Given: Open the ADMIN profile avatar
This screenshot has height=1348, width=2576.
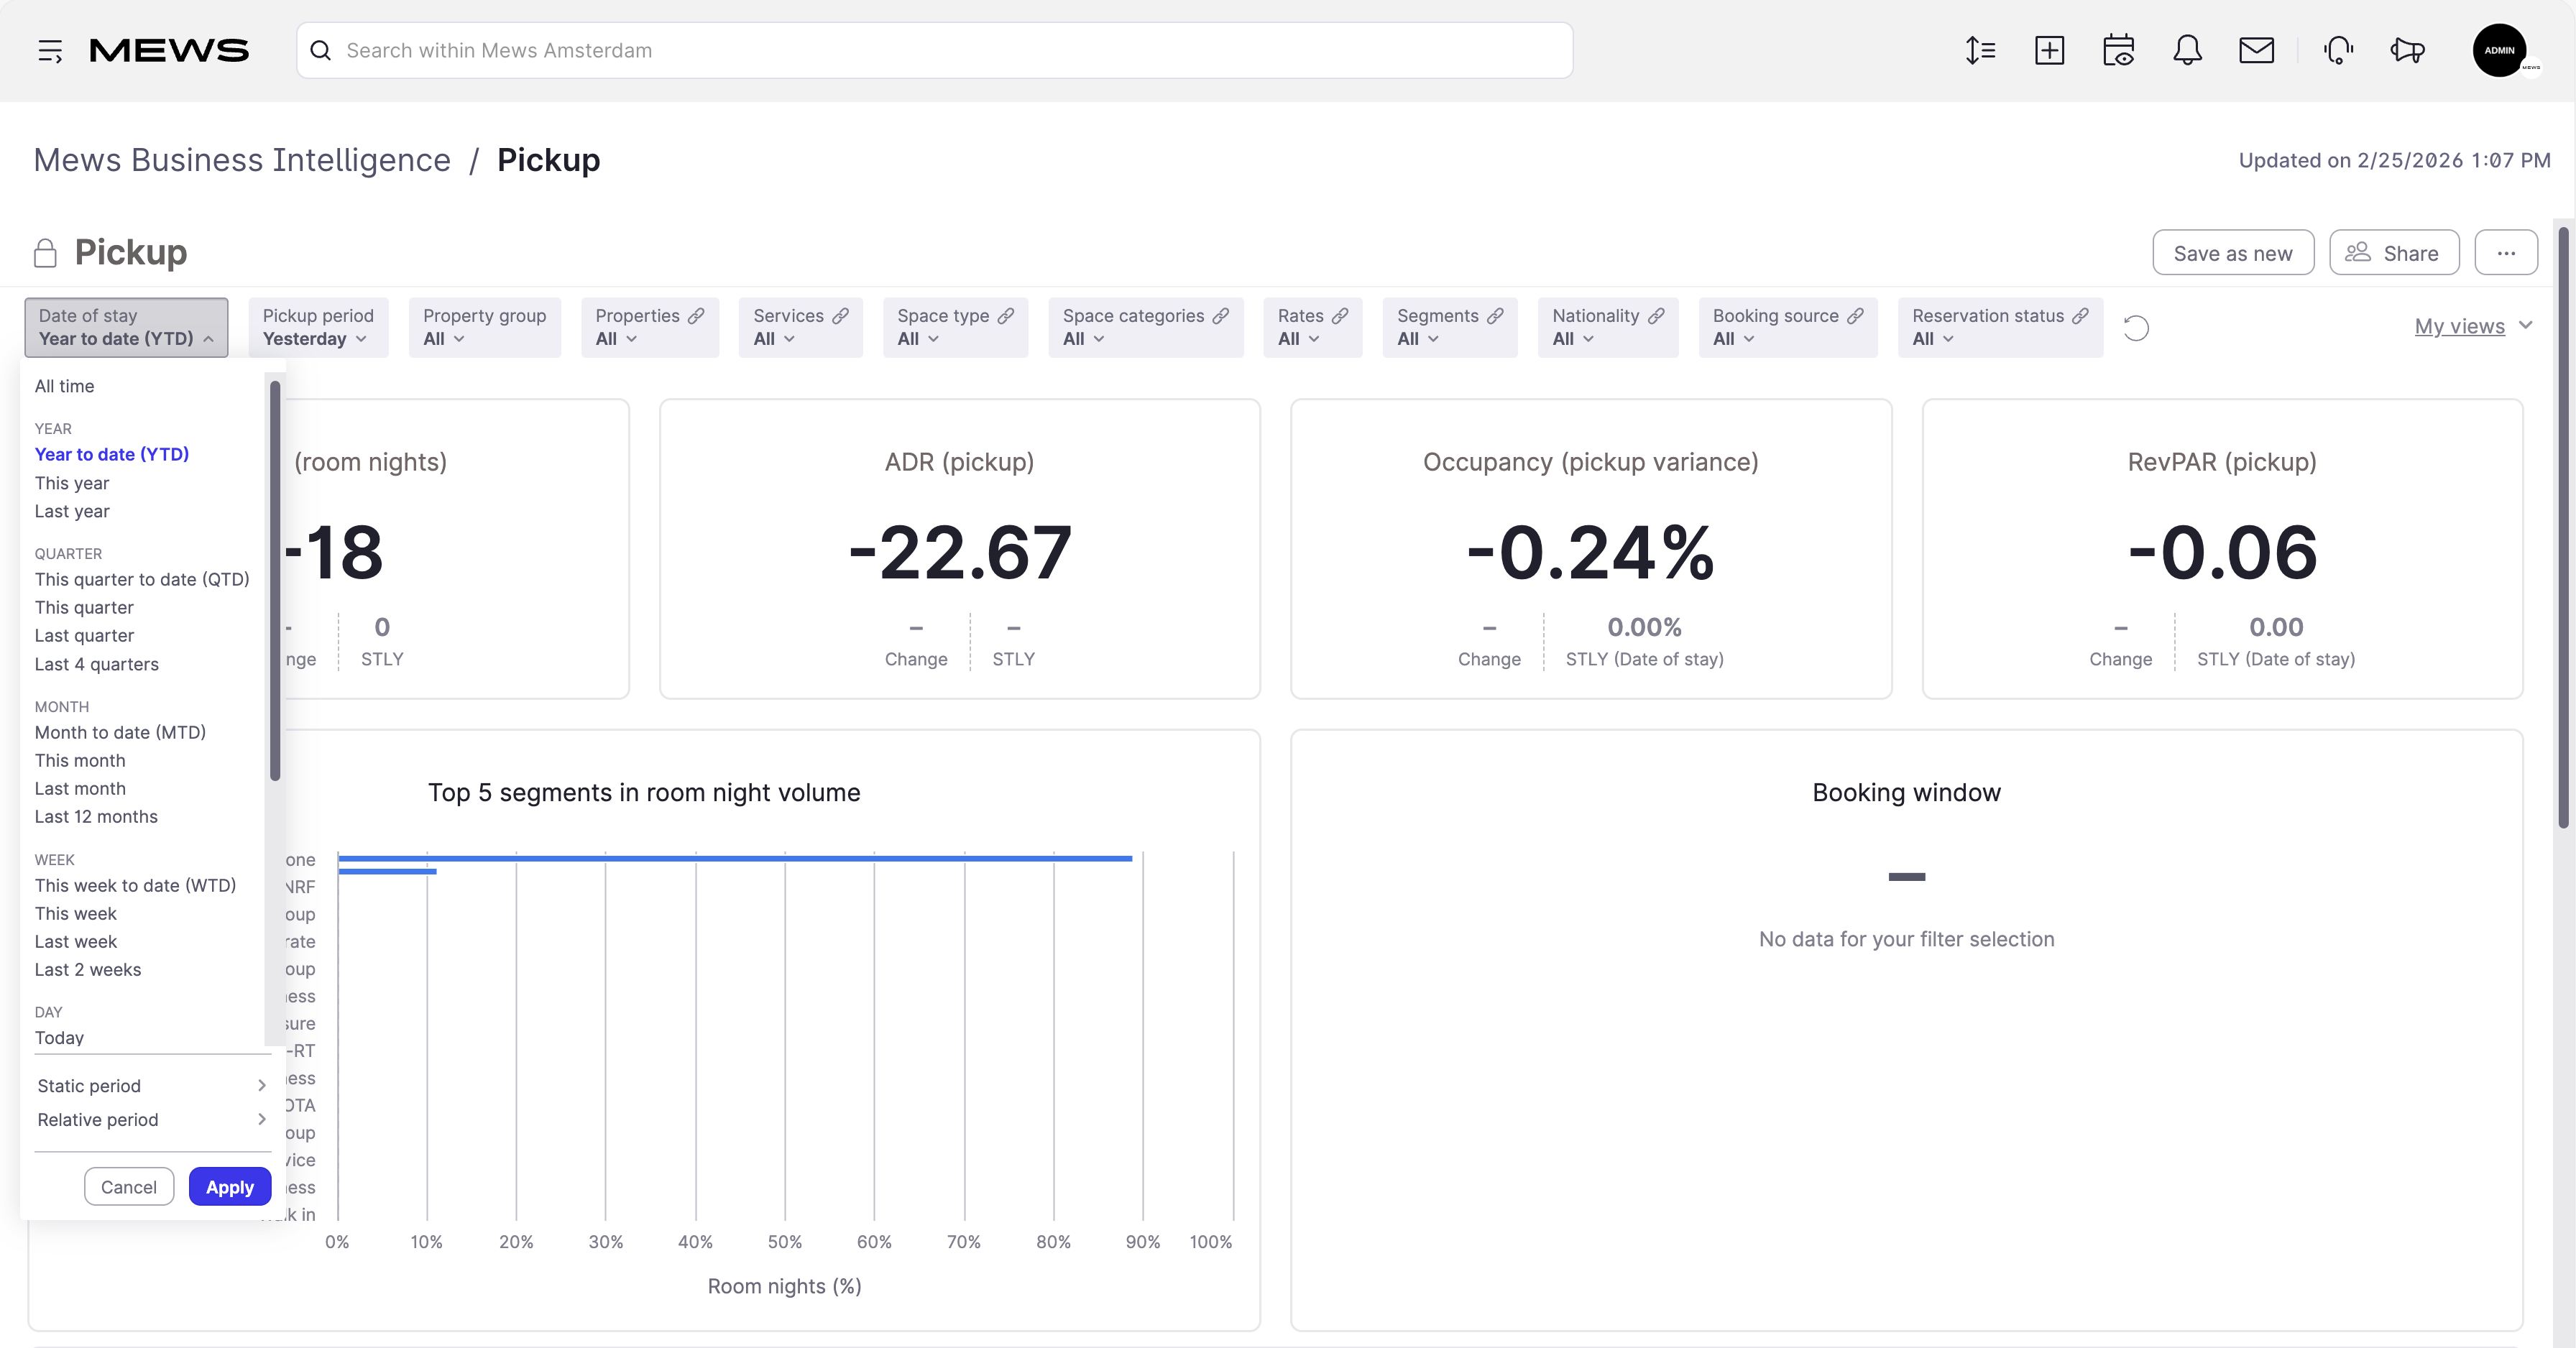Looking at the screenshot, I should pos(2499,50).
